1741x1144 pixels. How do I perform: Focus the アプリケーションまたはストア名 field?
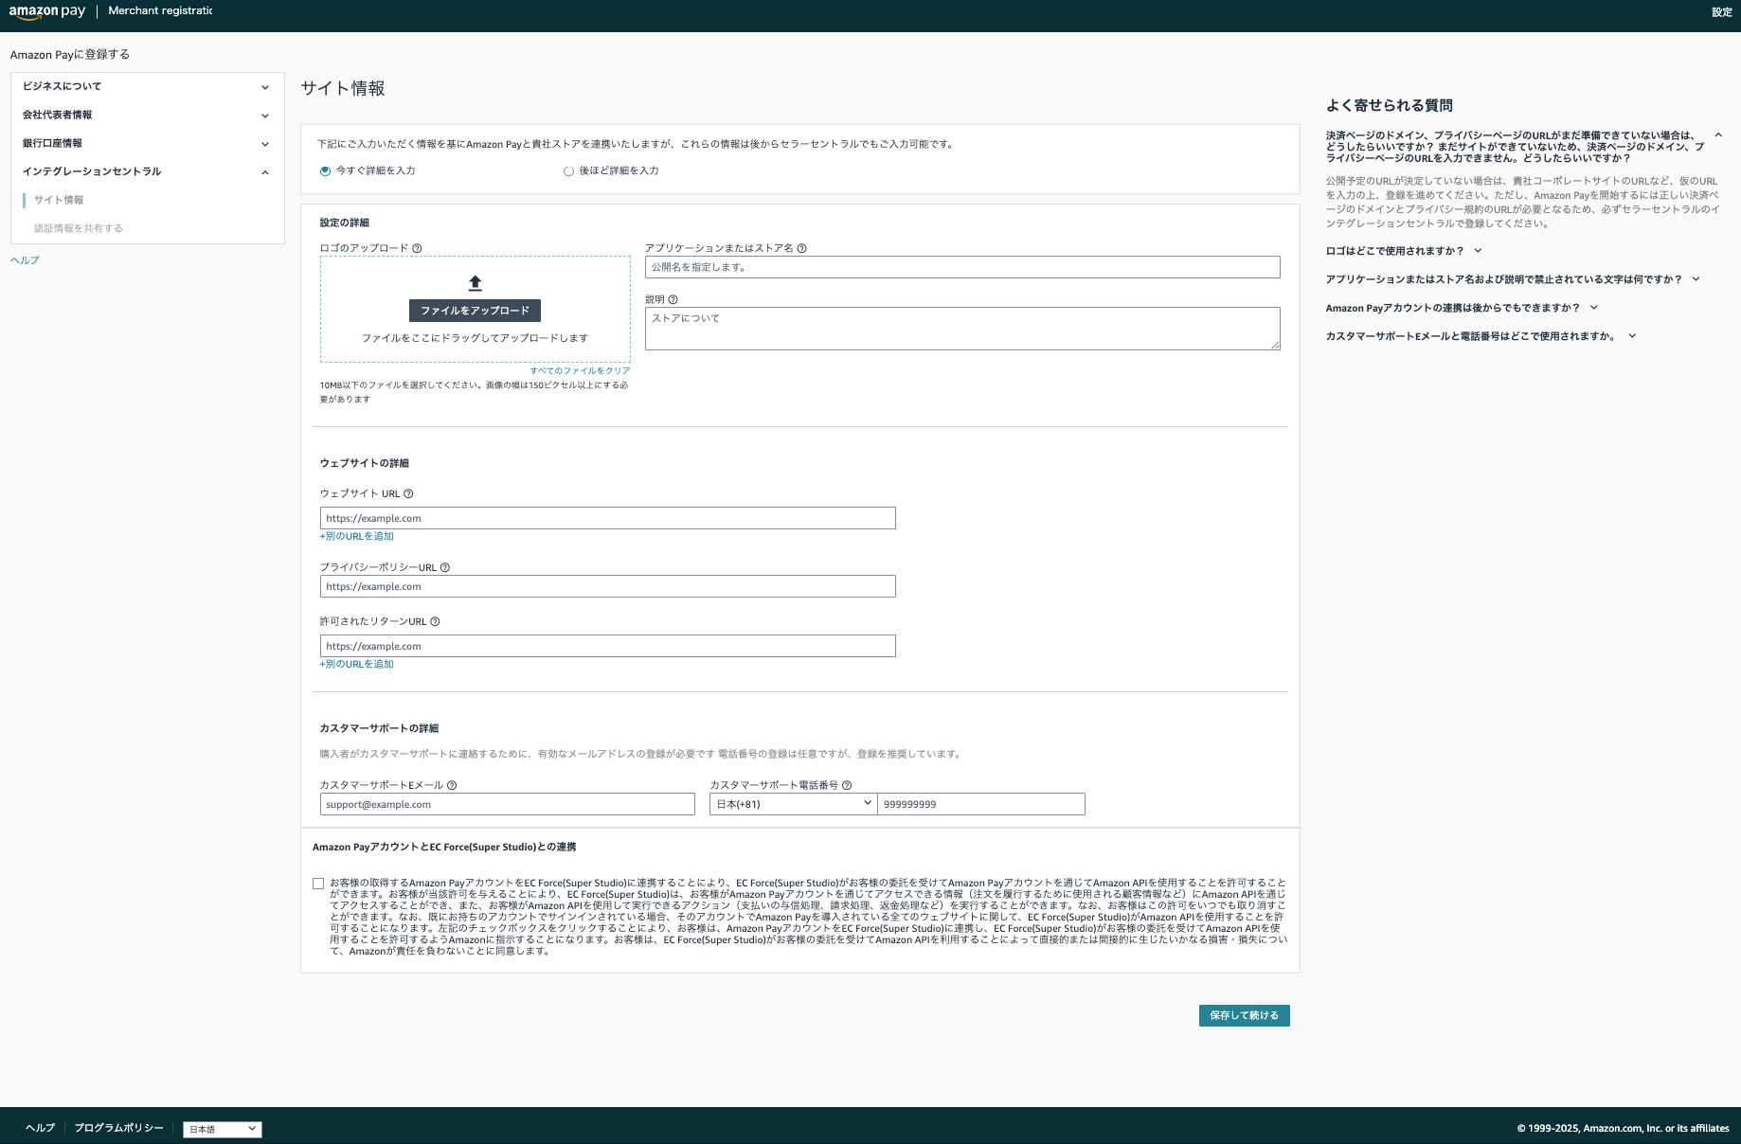pos(962,267)
